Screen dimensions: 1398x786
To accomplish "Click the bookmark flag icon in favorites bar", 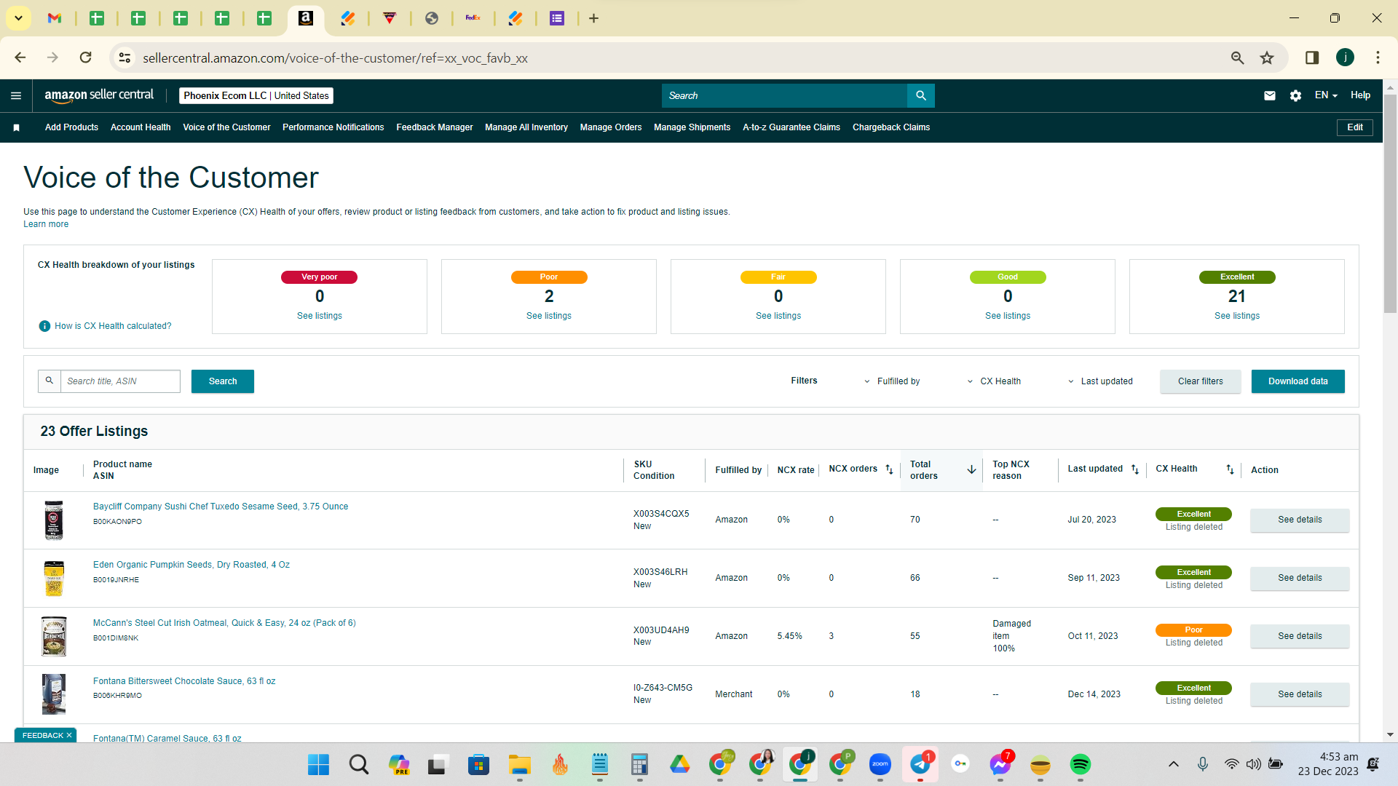I will pos(16,127).
